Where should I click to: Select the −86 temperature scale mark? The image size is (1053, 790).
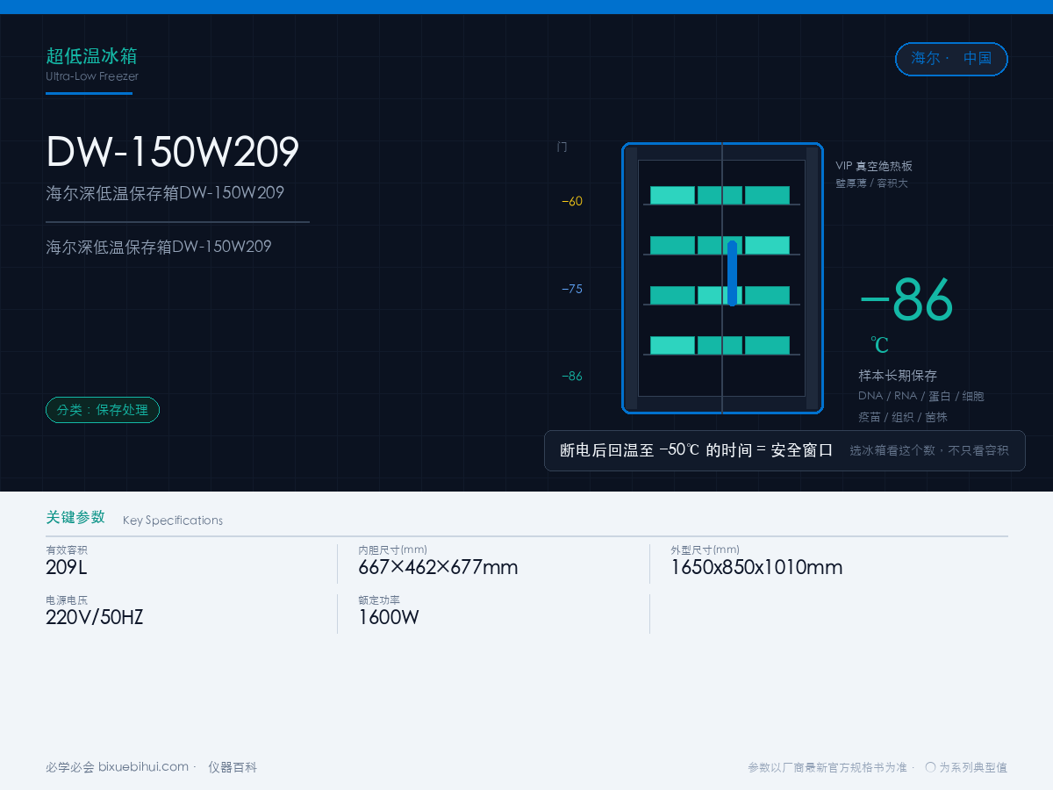coord(572,377)
